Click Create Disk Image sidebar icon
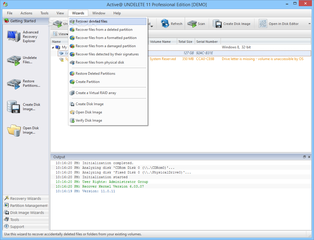The height and width of the screenshot is (240, 314). [13, 107]
